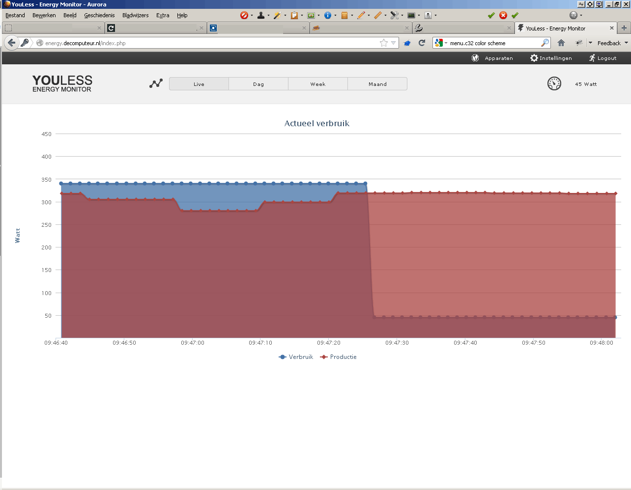Open the address bar history dropdown arrow

pos(393,43)
